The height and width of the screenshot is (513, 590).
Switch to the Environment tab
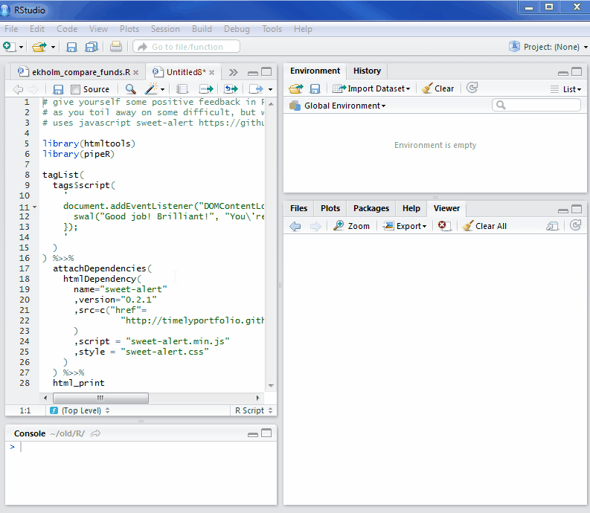315,71
